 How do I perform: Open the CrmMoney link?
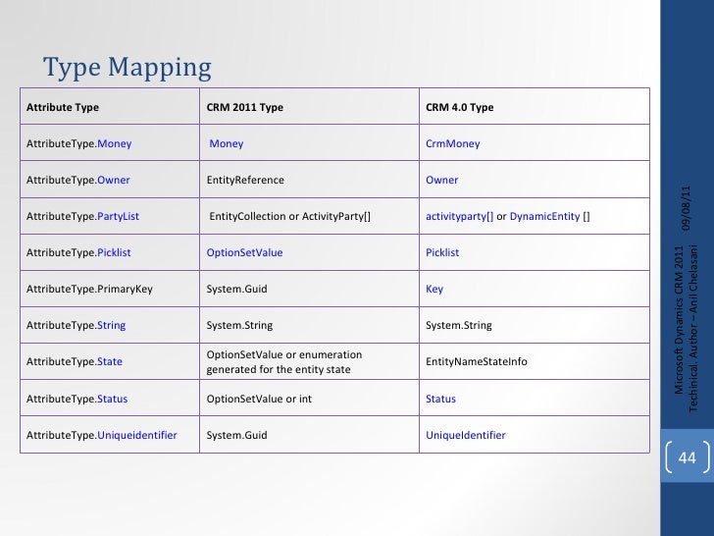coord(453,143)
